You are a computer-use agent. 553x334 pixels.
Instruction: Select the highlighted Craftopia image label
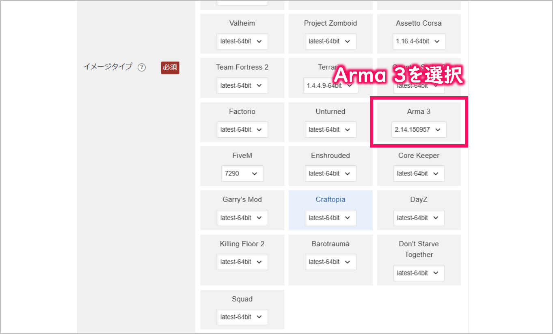pos(331,200)
